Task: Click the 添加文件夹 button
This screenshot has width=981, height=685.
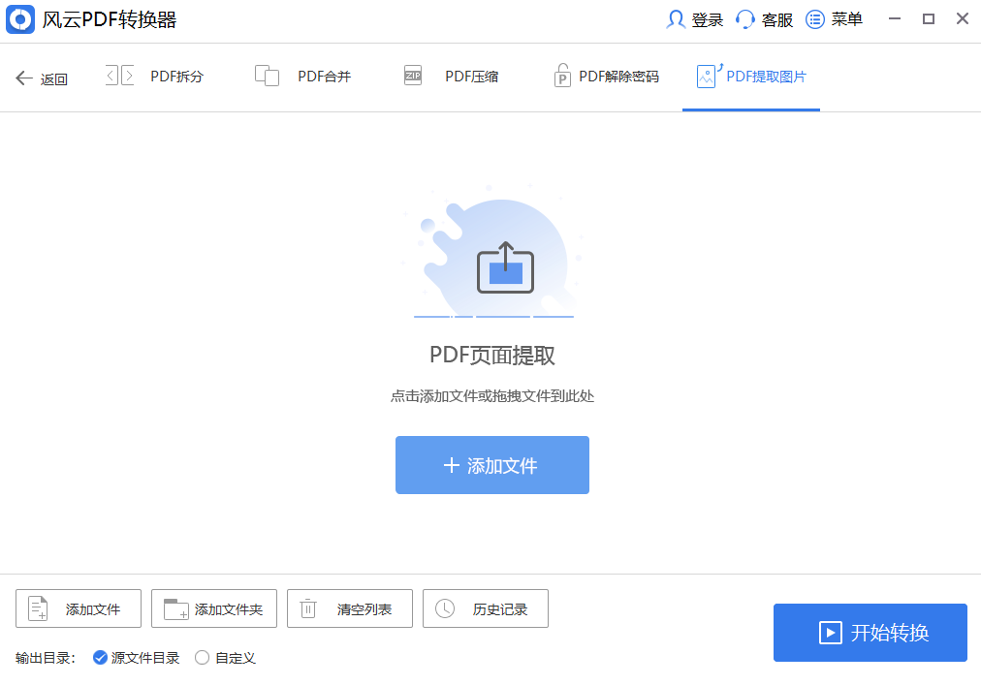Action: pyautogui.click(x=214, y=608)
